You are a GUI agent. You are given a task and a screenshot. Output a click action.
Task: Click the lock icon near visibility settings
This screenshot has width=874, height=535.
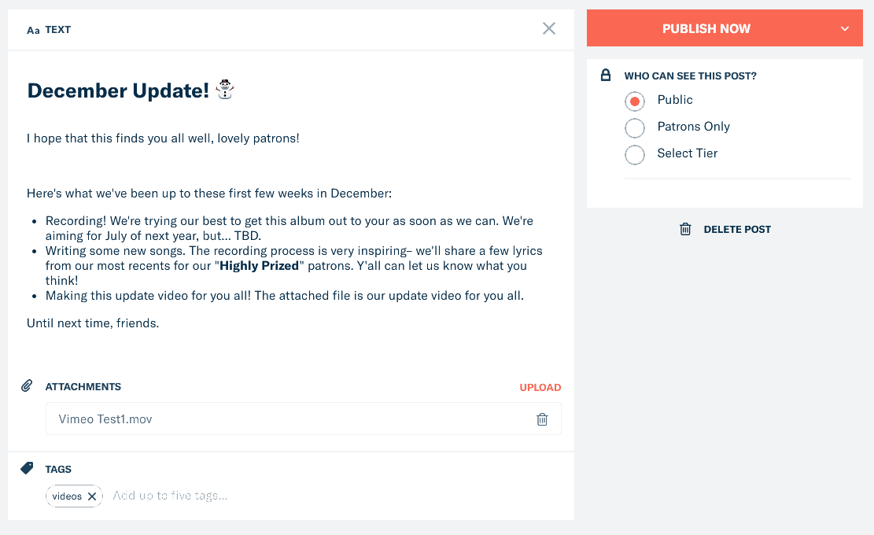coord(606,76)
